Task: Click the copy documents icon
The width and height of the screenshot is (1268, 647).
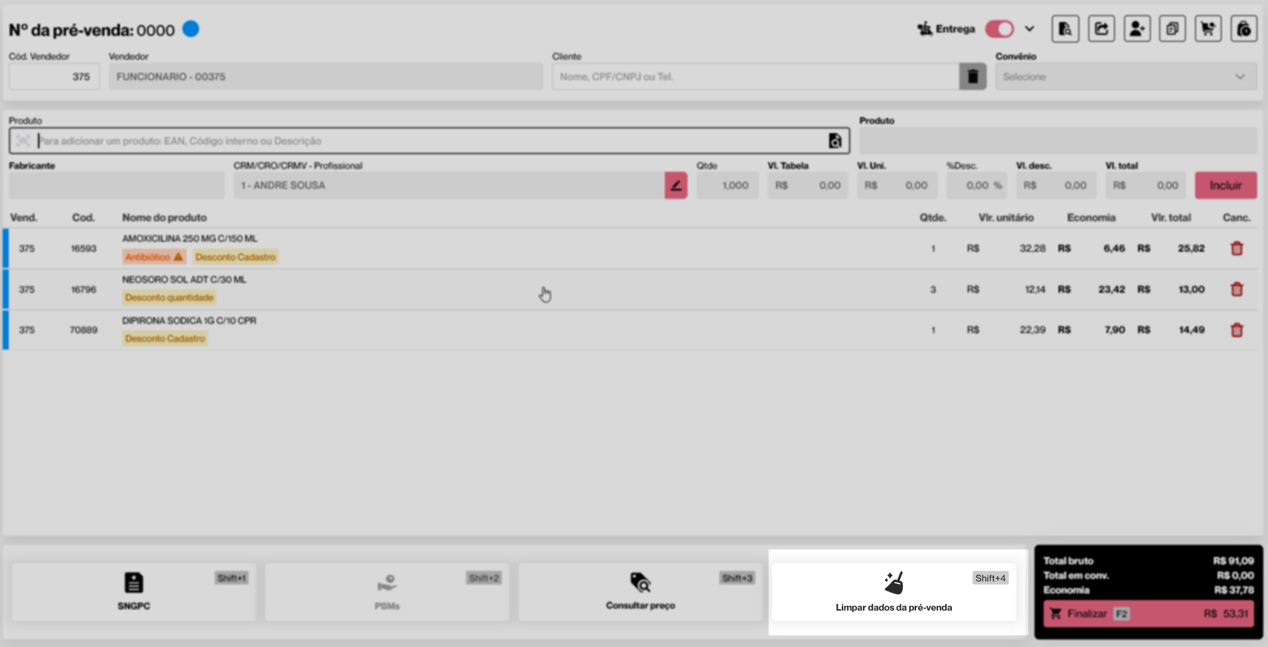Action: 1172,29
